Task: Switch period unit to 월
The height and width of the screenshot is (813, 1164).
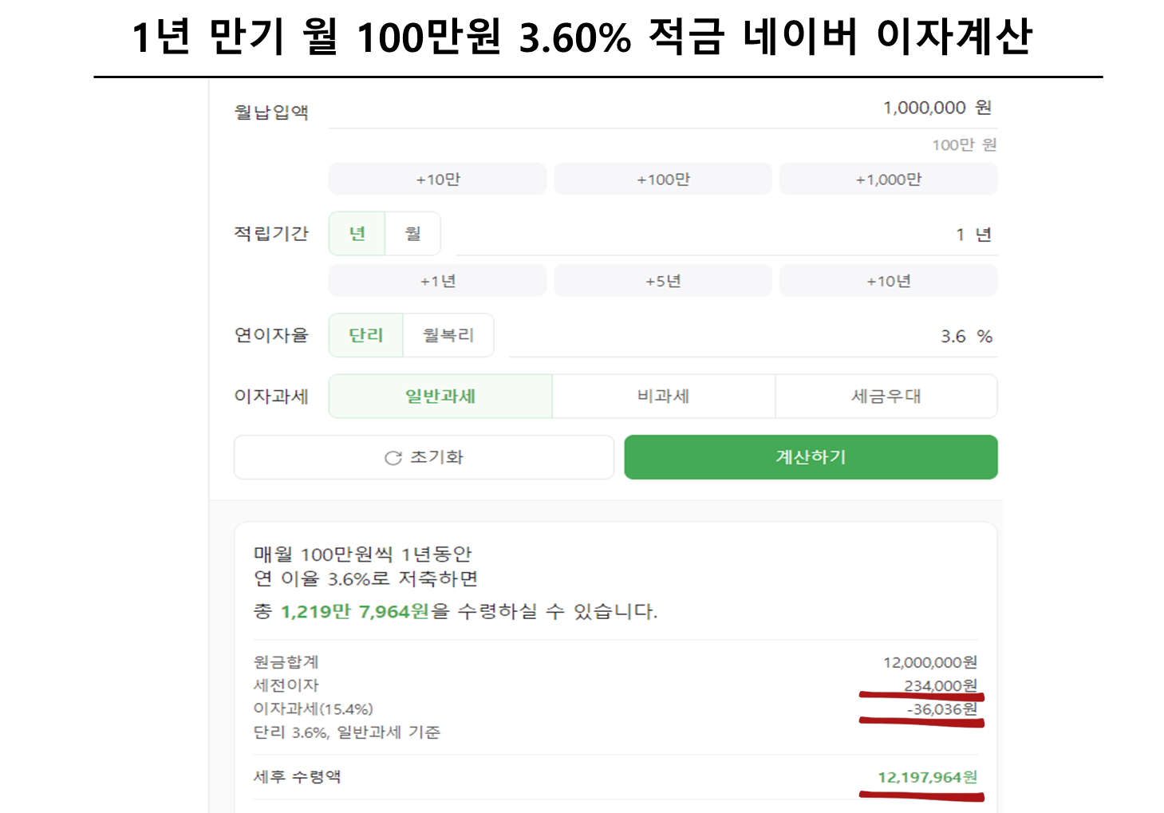Action: click(x=412, y=233)
